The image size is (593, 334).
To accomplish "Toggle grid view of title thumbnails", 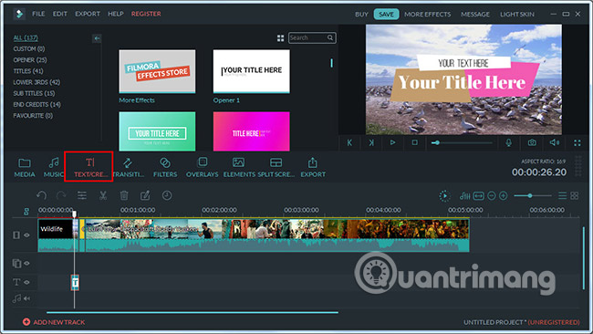I will click(x=280, y=38).
